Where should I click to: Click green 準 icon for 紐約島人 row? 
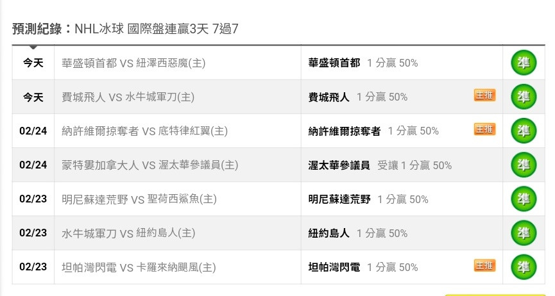click(x=524, y=233)
